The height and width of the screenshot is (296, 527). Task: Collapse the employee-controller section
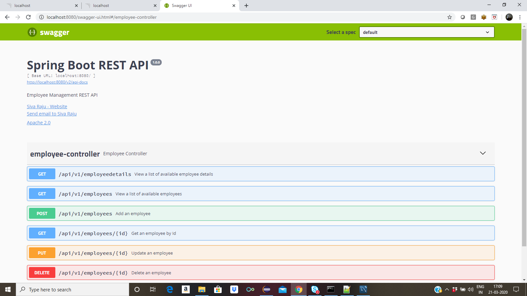[x=483, y=153]
